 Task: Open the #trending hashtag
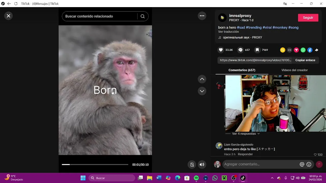(x=254, y=27)
